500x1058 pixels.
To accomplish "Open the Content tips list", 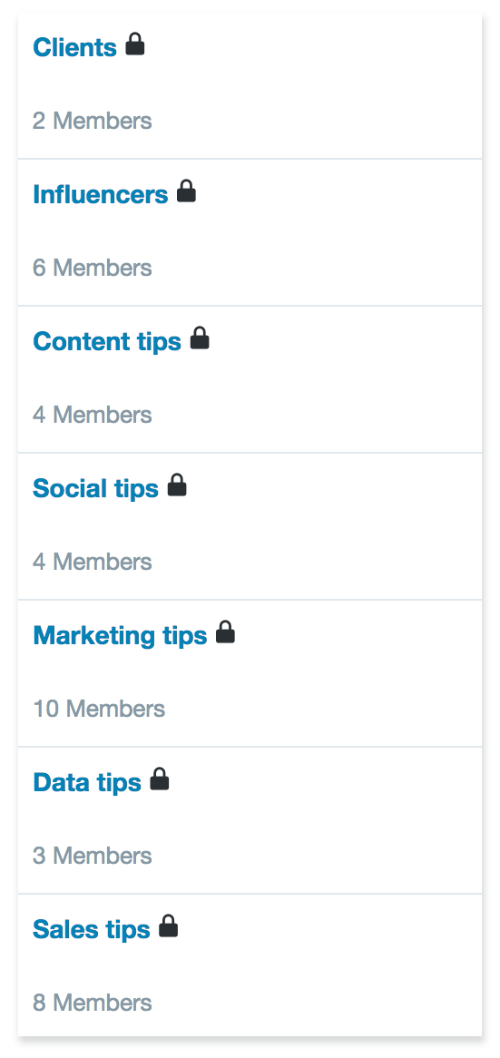I will pos(107,342).
